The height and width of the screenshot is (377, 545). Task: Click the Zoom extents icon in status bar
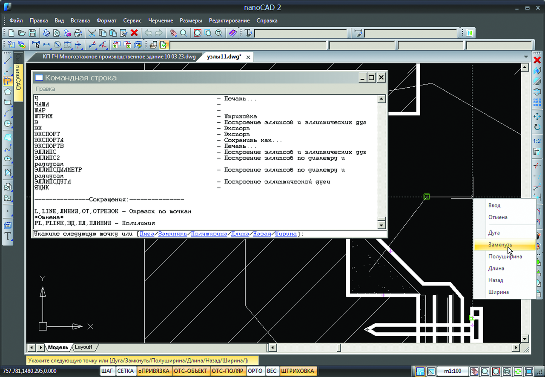point(507,371)
